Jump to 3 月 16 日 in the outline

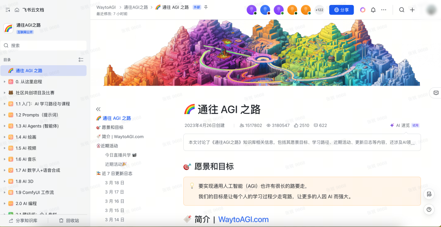114,201
